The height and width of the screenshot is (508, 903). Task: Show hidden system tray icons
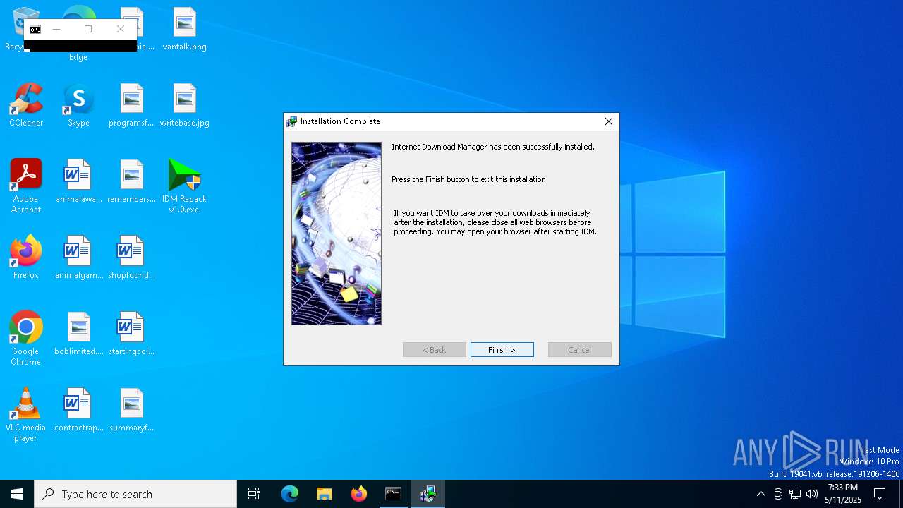(x=760, y=494)
